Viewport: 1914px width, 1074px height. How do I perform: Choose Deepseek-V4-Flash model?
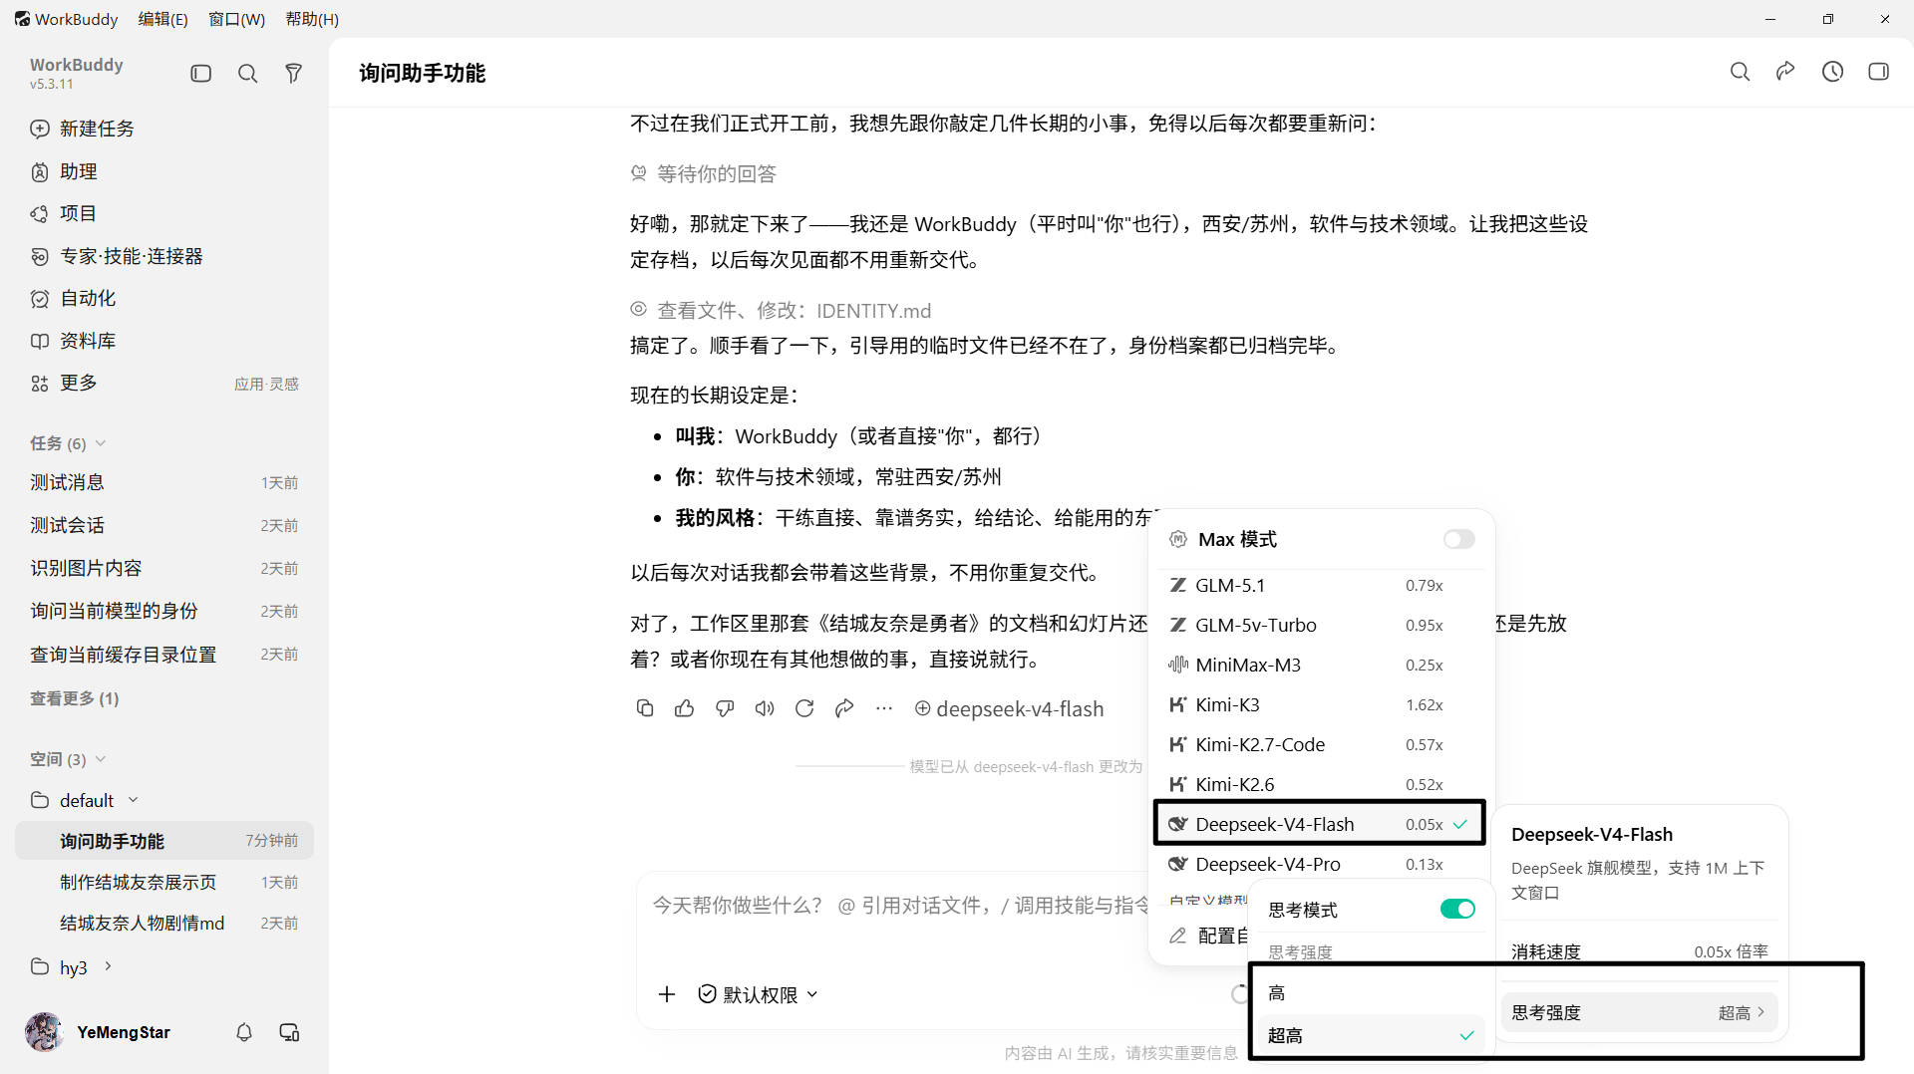pyautogui.click(x=1321, y=824)
